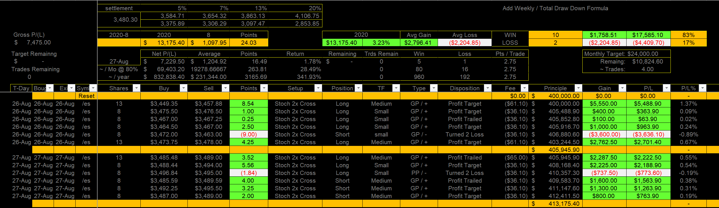Select the gain cell $5,550.00
The width and height of the screenshot is (719, 208).
[x=604, y=104]
